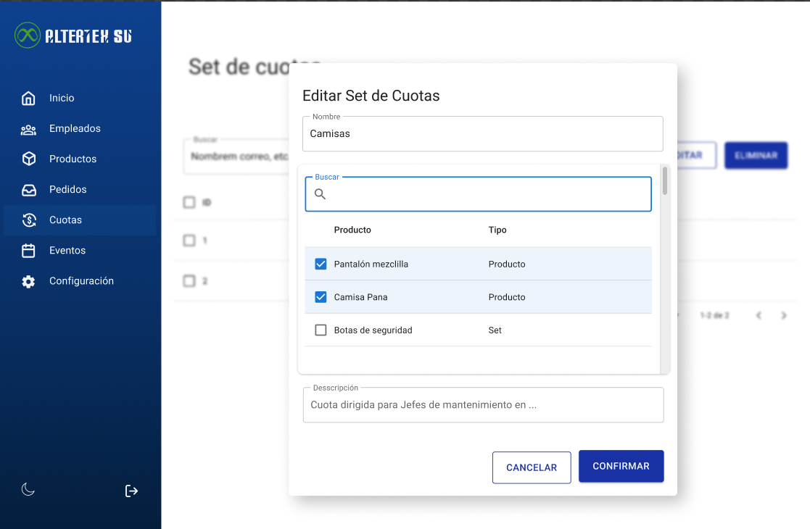Click the background Buscar field
The width and height of the screenshot is (810, 529).
236,157
